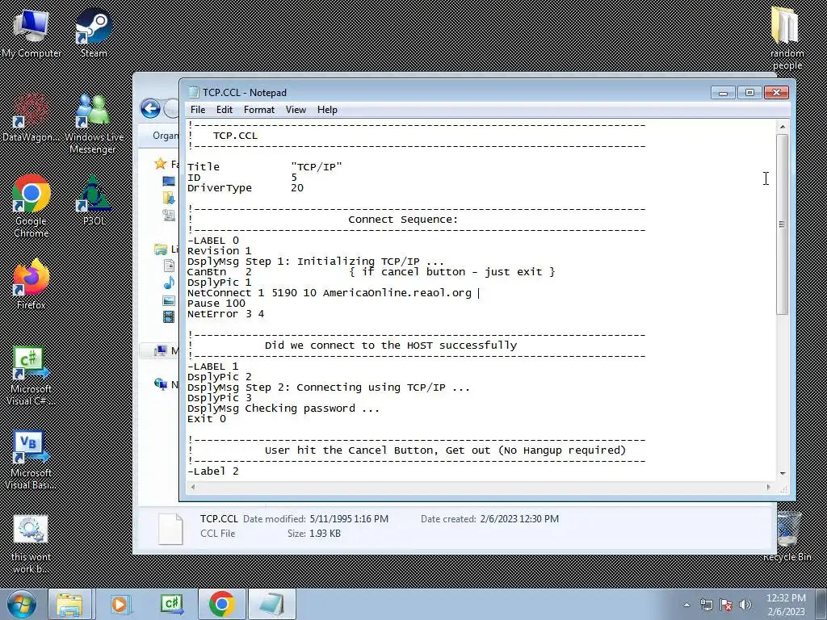Open My Computer desktop icon
The width and height of the screenshot is (827, 620).
point(31,34)
